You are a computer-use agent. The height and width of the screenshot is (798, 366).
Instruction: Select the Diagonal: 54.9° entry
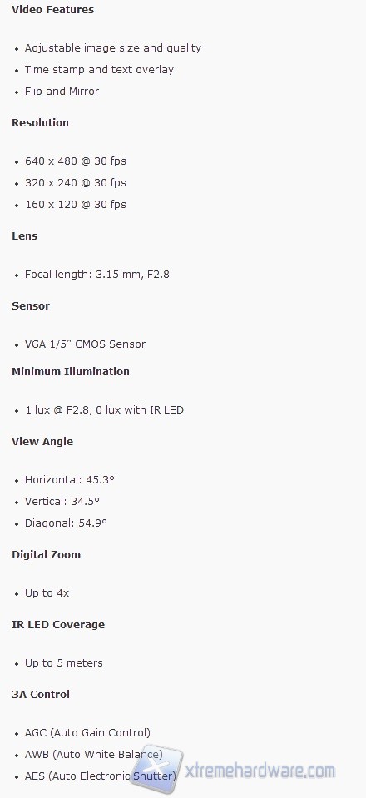click(67, 523)
